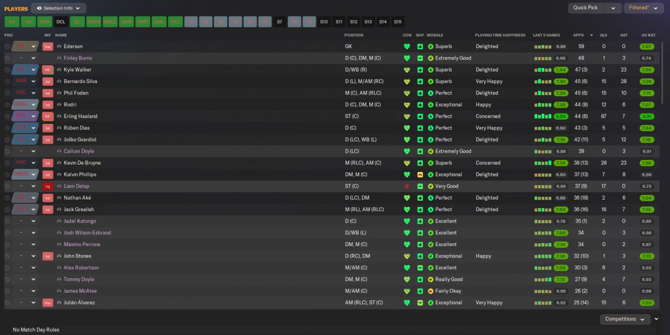Screen dimensions: 670x335
Task: Select the STC position slot tab
Action: click(175, 22)
